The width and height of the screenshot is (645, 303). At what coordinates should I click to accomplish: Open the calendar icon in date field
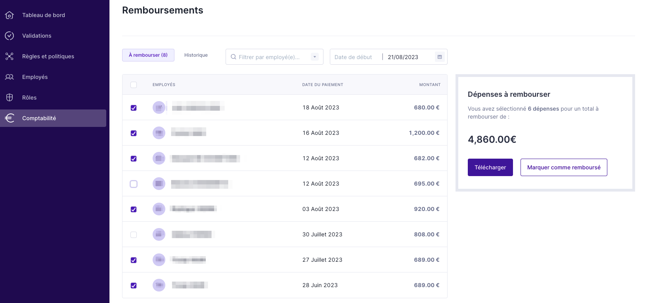(x=439, y=57)
